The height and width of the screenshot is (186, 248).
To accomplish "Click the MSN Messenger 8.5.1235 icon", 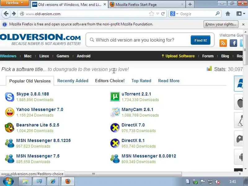I will pos(10,143).
